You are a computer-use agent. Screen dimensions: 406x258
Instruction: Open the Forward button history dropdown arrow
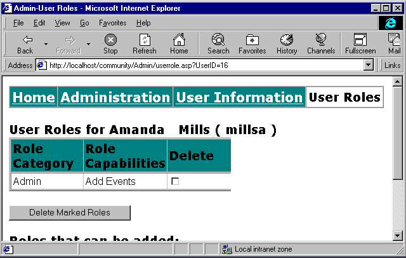(x=88, y=44)
